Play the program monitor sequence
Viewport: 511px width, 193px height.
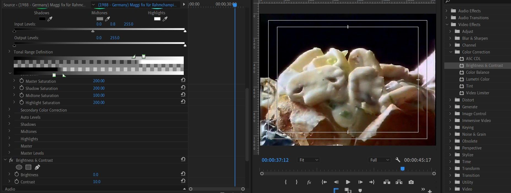(348, 182)
